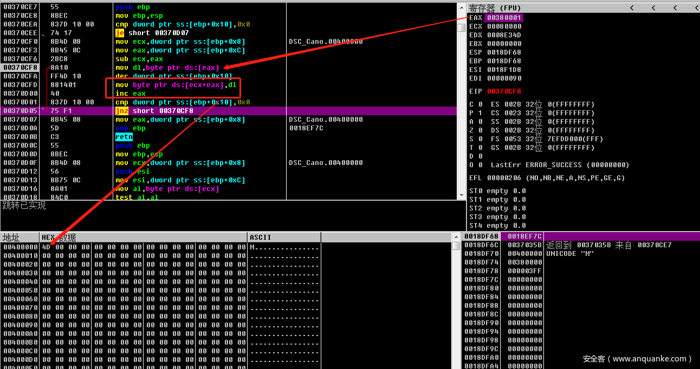
Task: Select the red EIP value 00370CF8
Action: (x=504, y=91)
